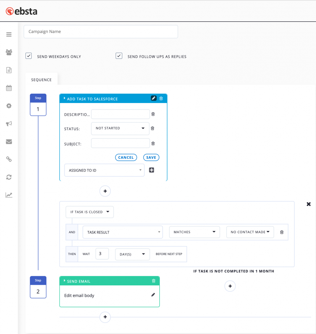Open the email envelope icon in sidebar
316x334 pixels.
pos(9,141)
